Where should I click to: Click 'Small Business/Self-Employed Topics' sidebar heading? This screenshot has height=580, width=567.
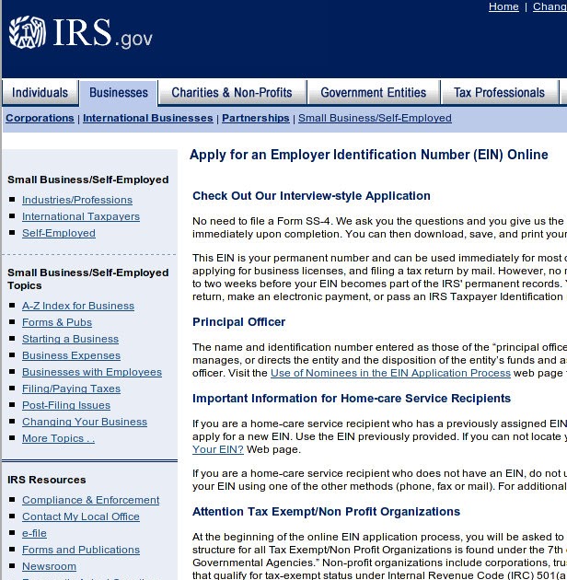[88, 279]
